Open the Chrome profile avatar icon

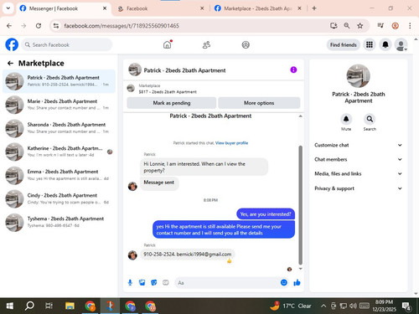(395, 26)
